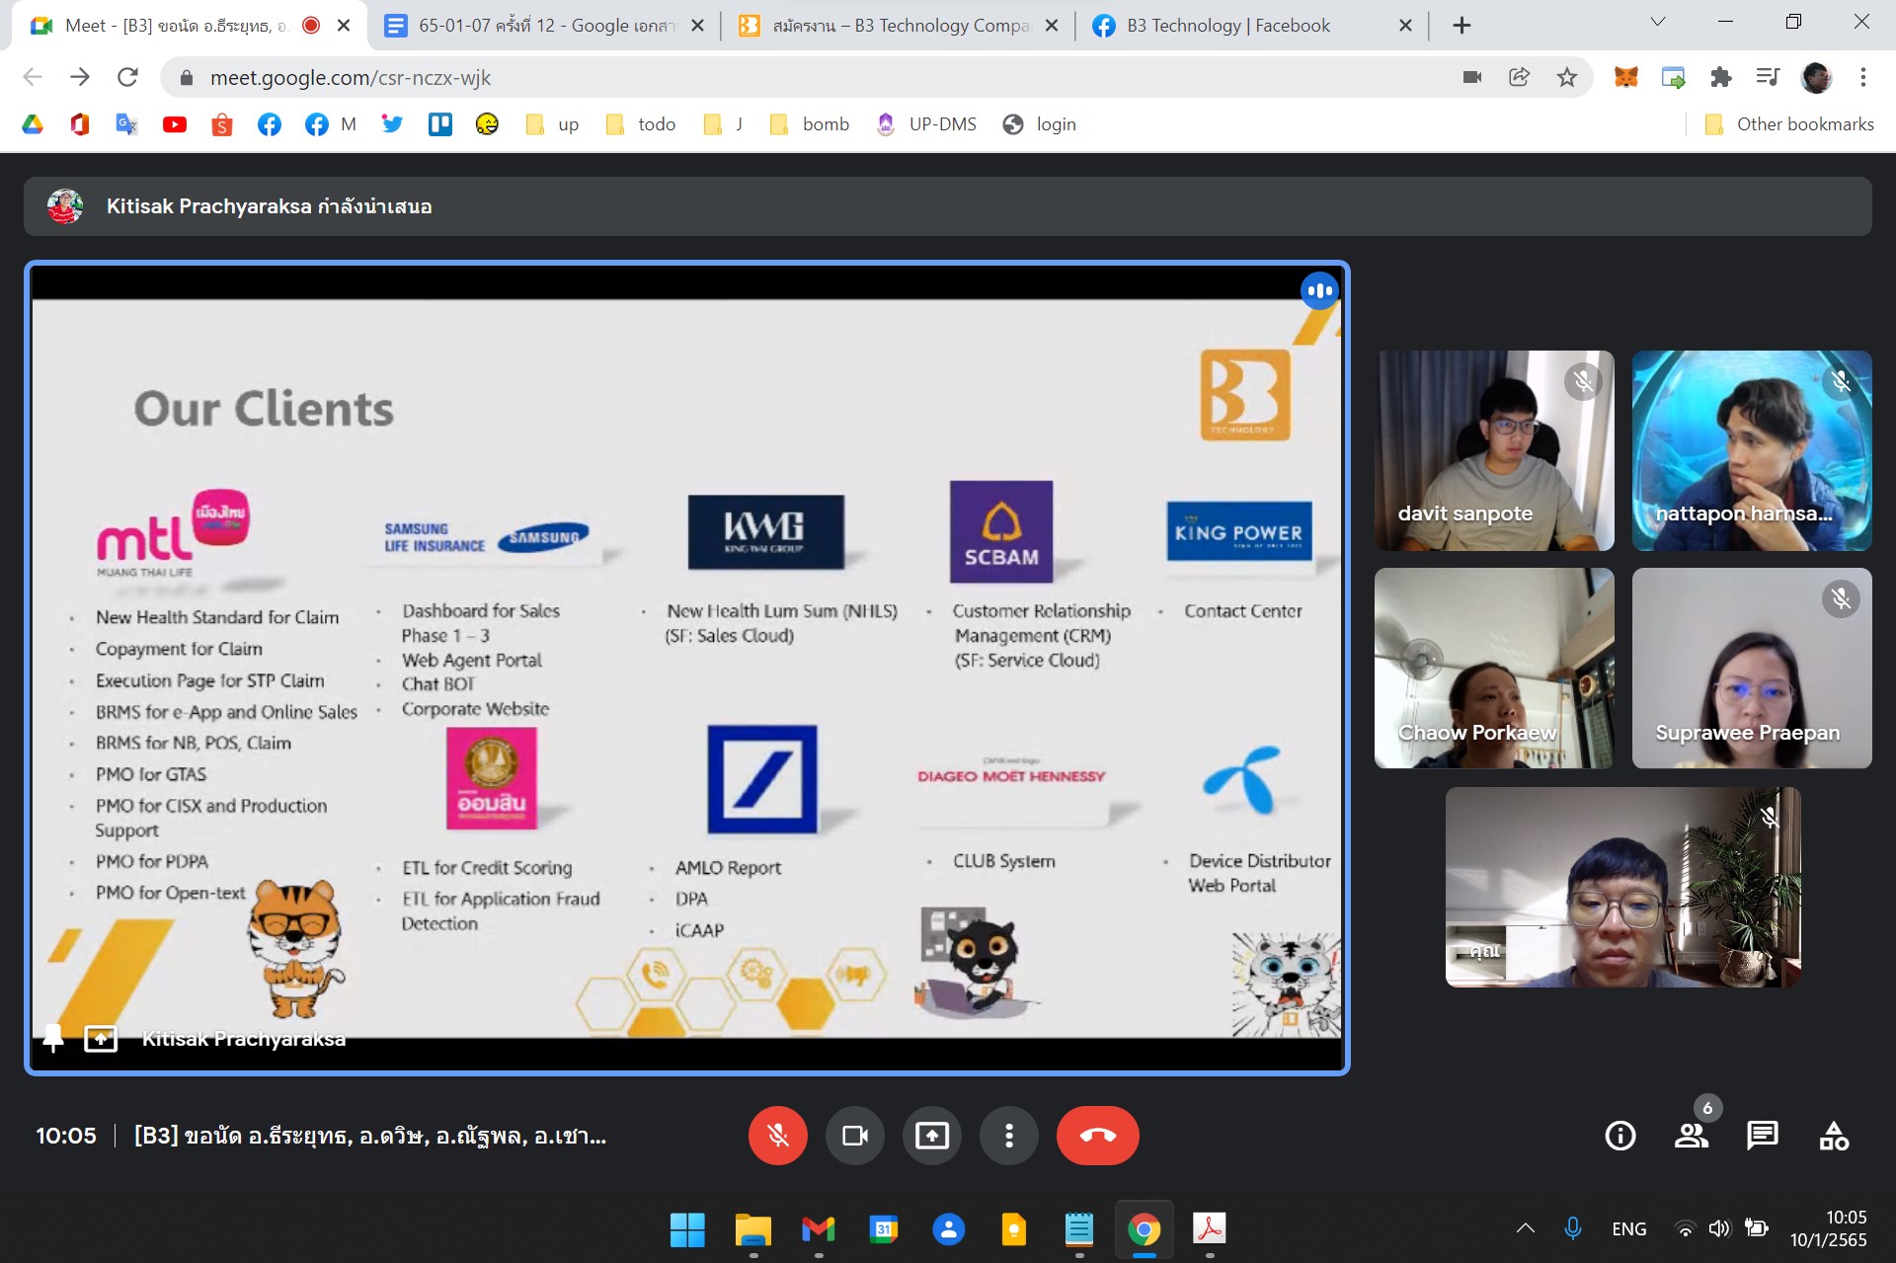Screen dimensions: 1896x1263
Task: Unpin the presentation using pin icon
Action: 53,1038
